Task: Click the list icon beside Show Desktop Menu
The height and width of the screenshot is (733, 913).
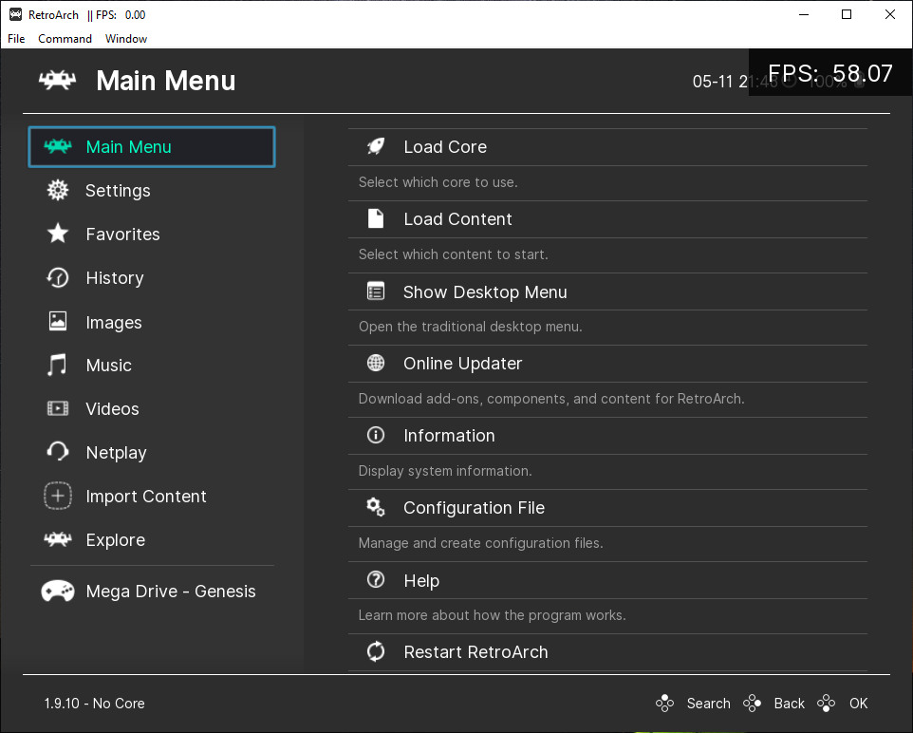Action: click(376, 291)
